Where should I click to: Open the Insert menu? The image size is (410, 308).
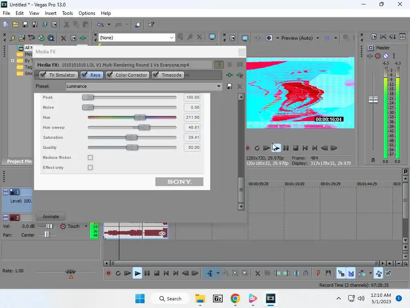[50, 13]
